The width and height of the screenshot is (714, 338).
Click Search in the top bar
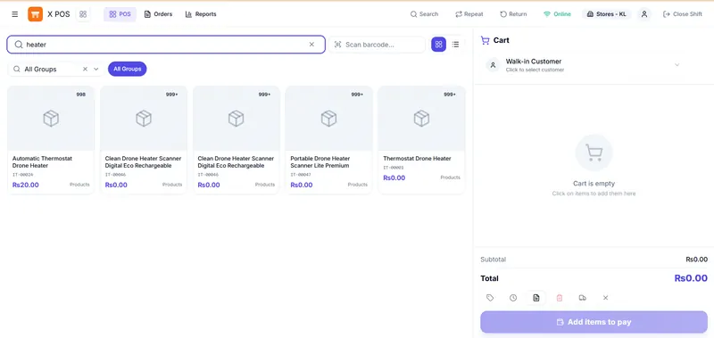click(424, 14)
